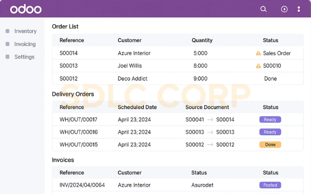Viewport: 311px width, 194px height.
Task: Select customer Azure Interior in Order List
Action: click(134, 53)
